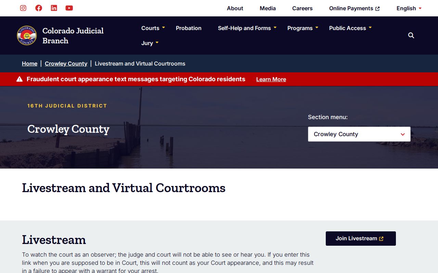Image resolution: width=438 pixels, height=273 pixels.
Task: Open the Facebook social icon
Action: [x=39, y=8]
